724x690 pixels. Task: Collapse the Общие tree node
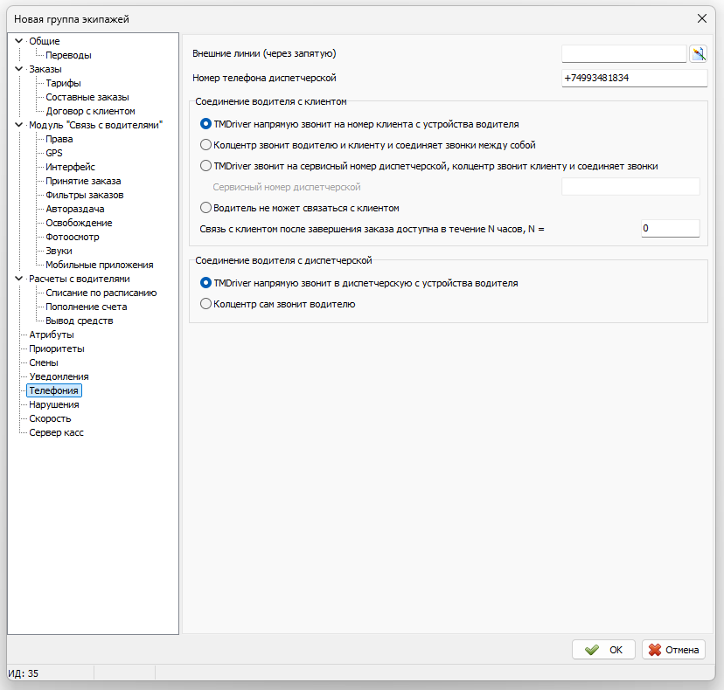(19, 40)
